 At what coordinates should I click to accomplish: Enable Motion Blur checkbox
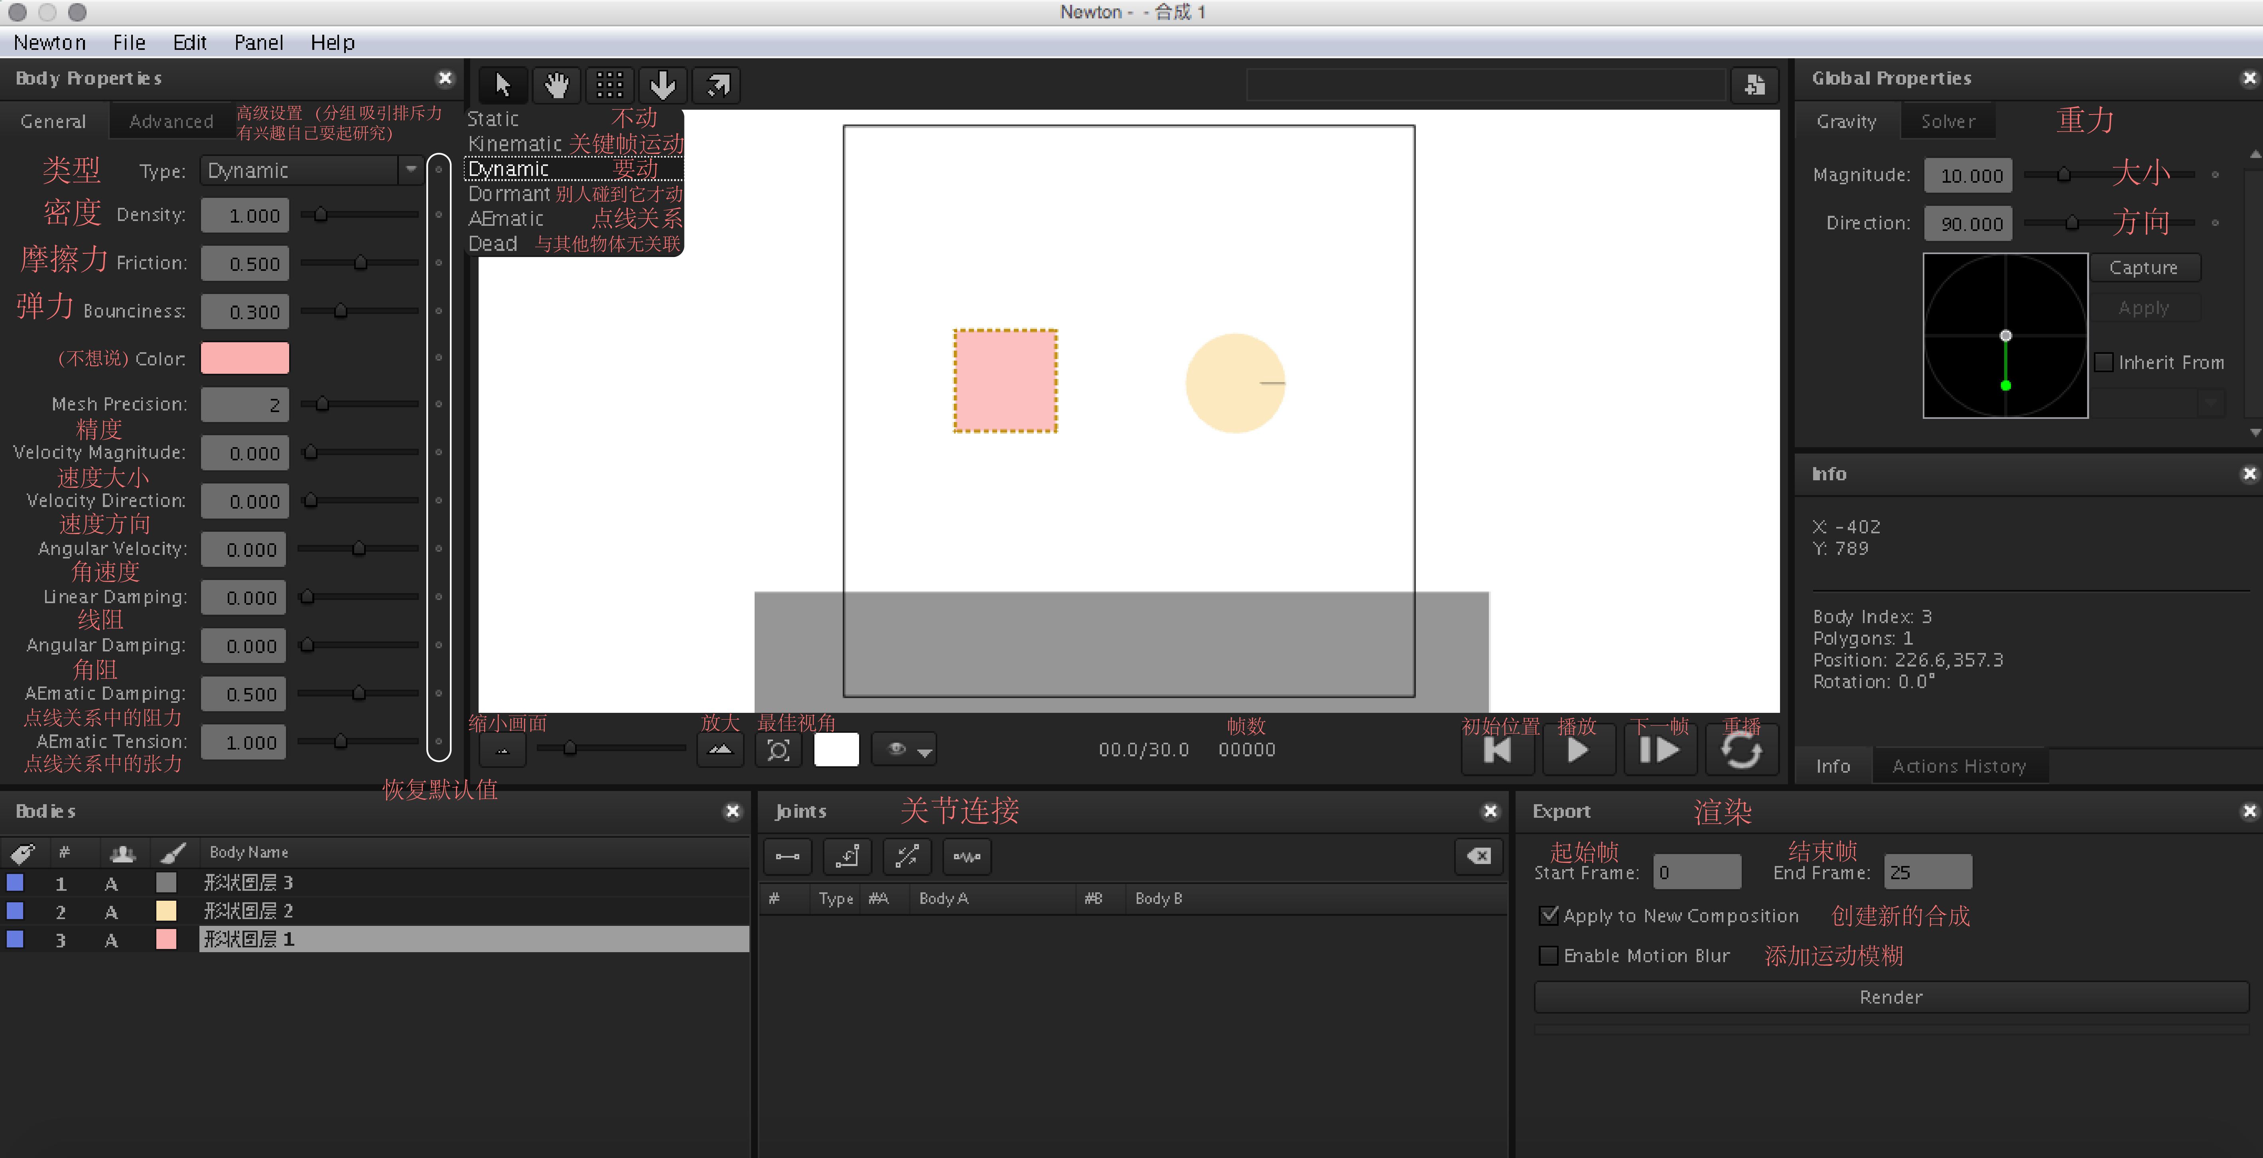(1549, 955)
